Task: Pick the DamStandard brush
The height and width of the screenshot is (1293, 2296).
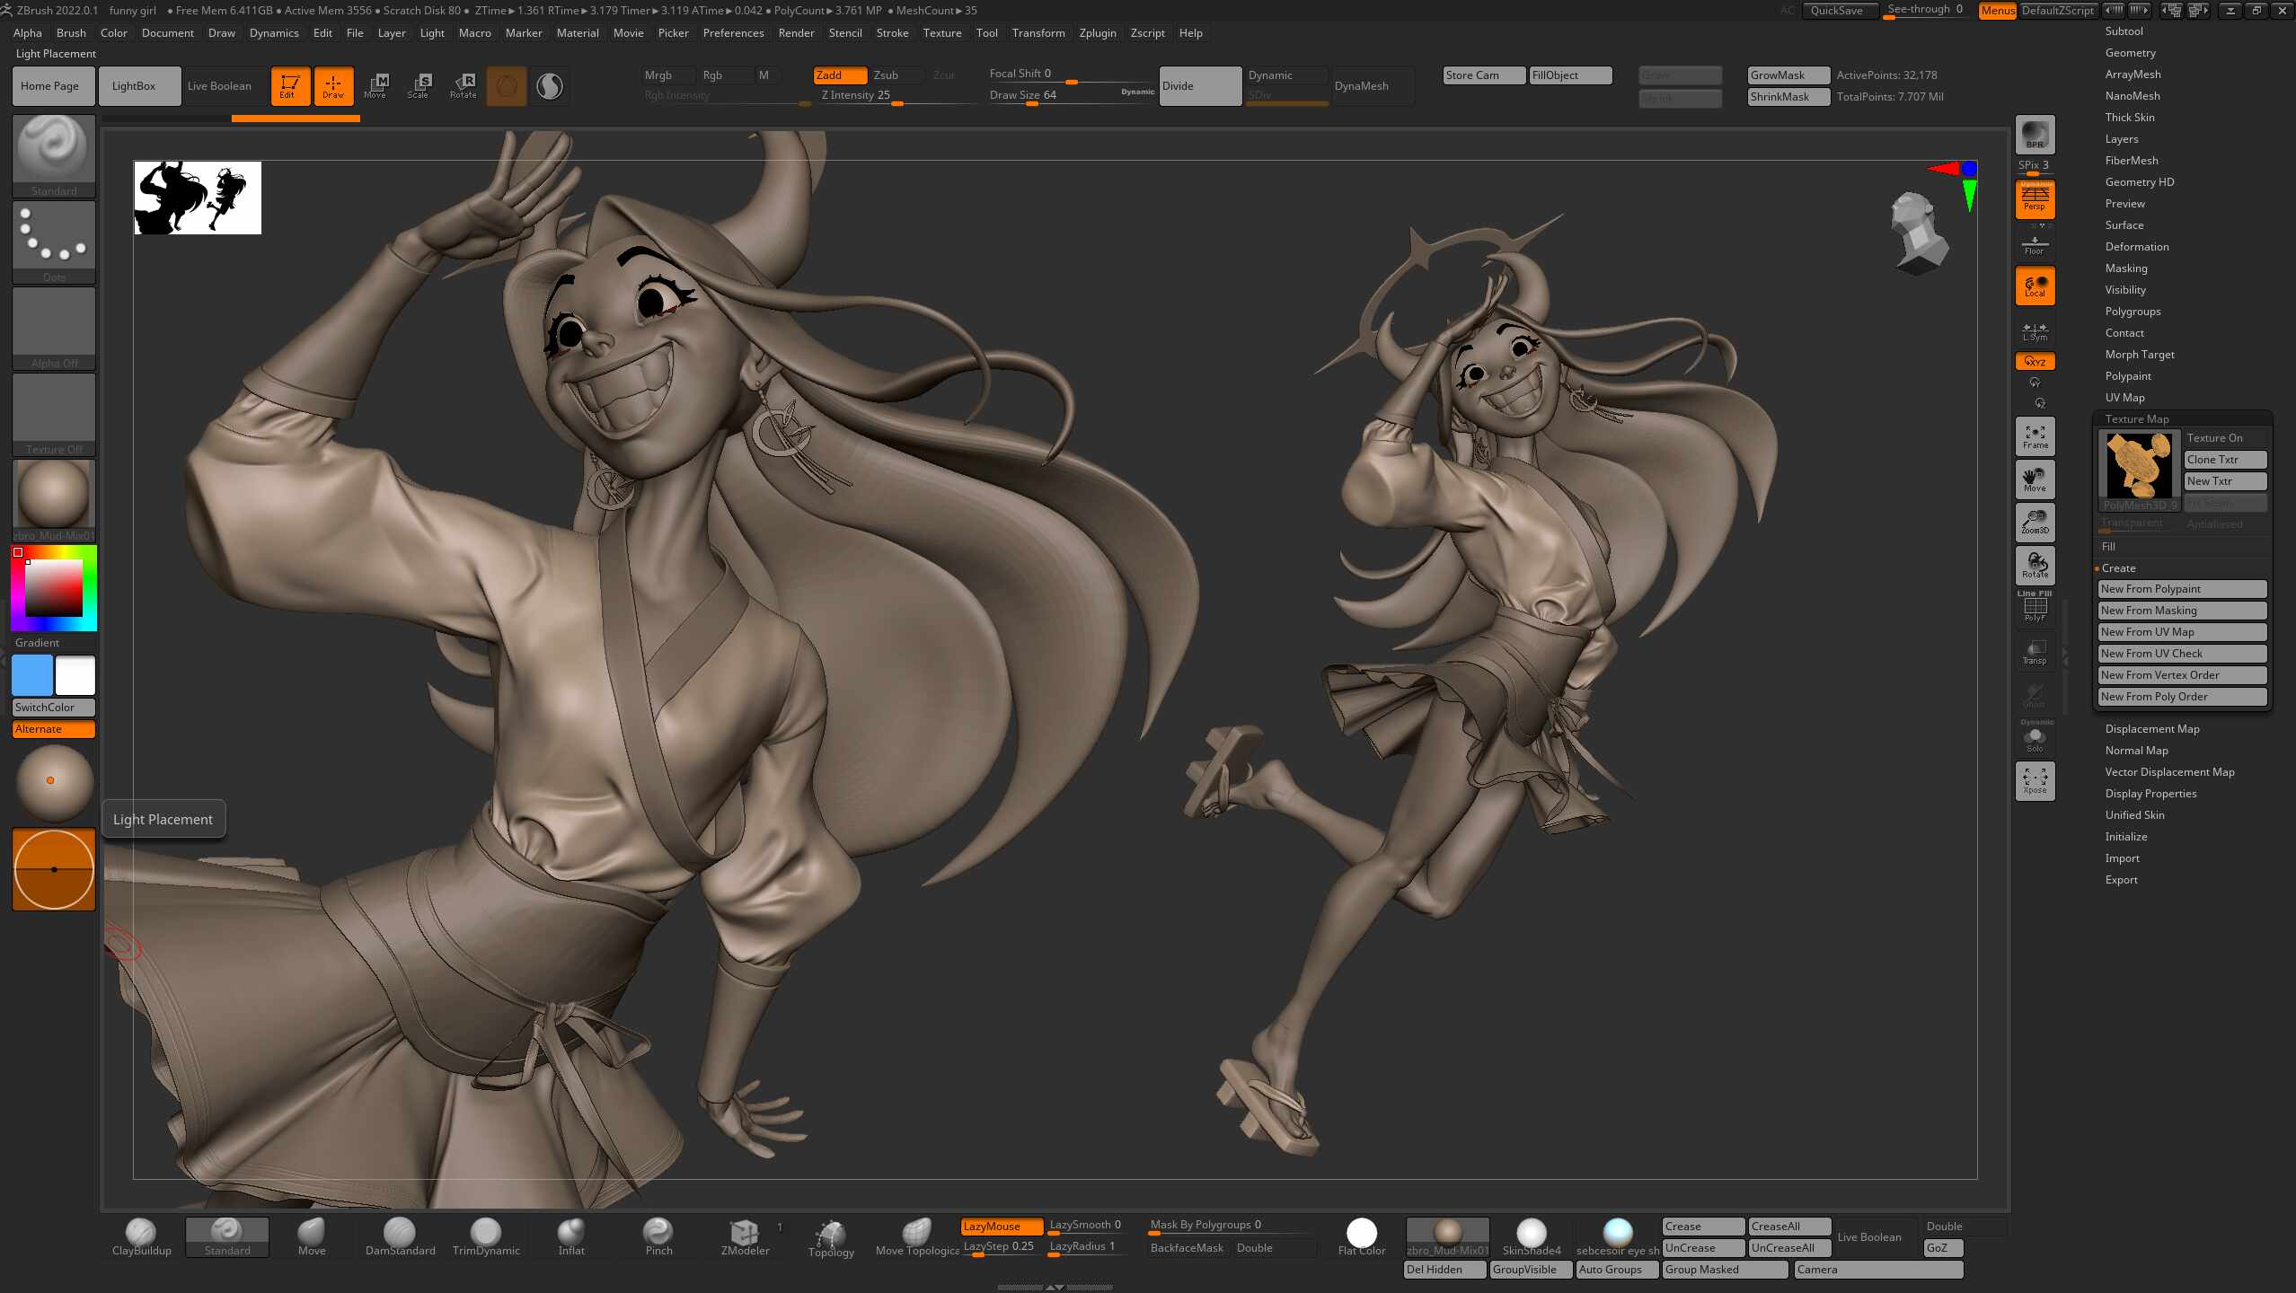Action: 400,1236
